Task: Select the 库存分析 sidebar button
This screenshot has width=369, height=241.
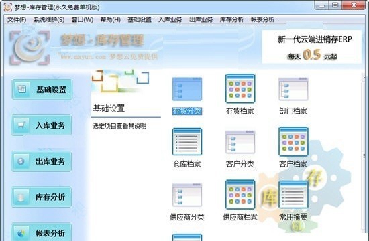Action: 42,197
